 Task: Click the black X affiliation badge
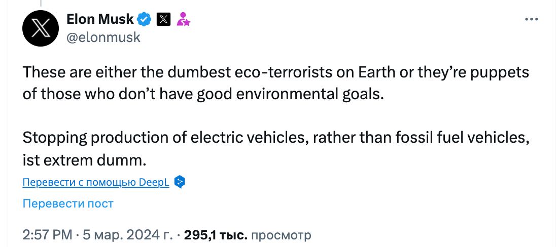pos(163,20)
